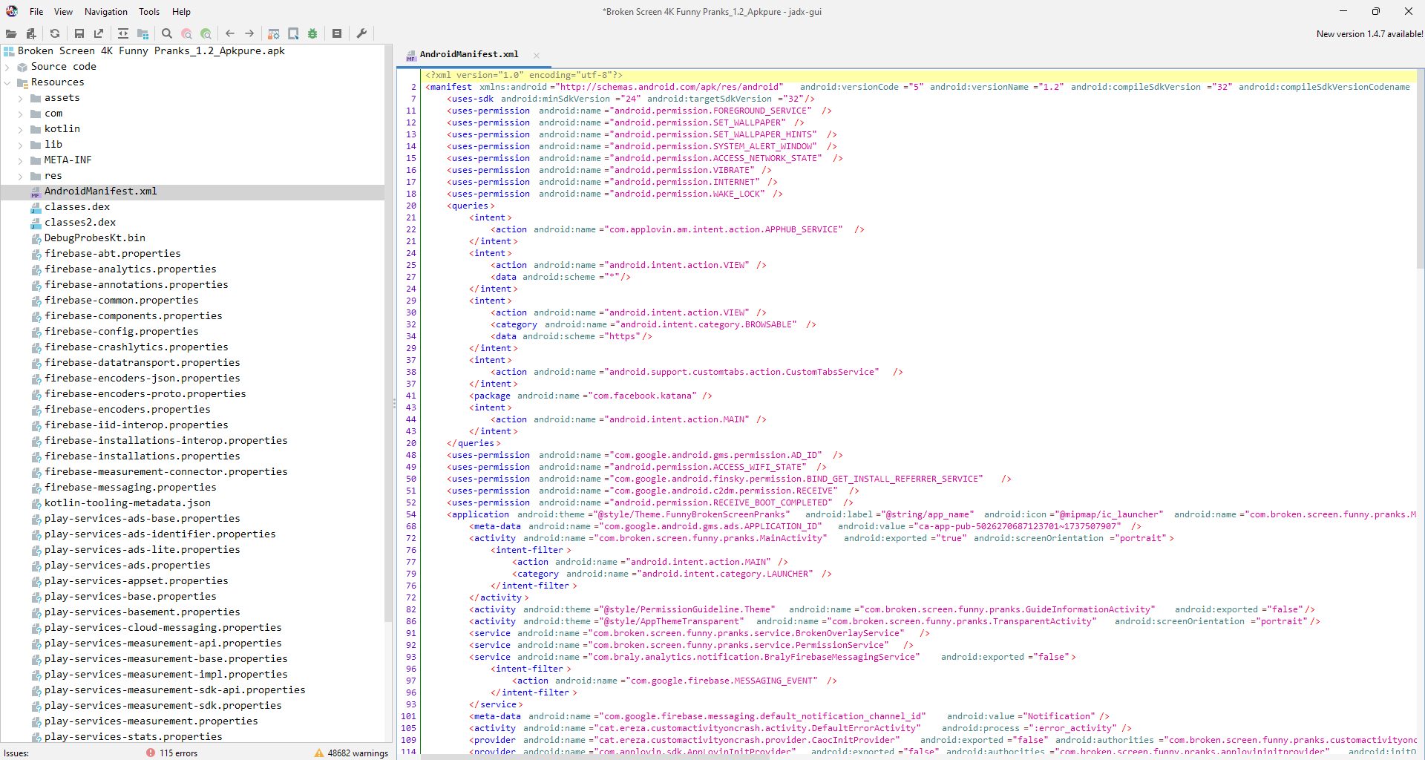Open Class search with the pink magnifier icon
Image resolution: width=1425 pixels, height=760 pixels.
tap(186, 33)
